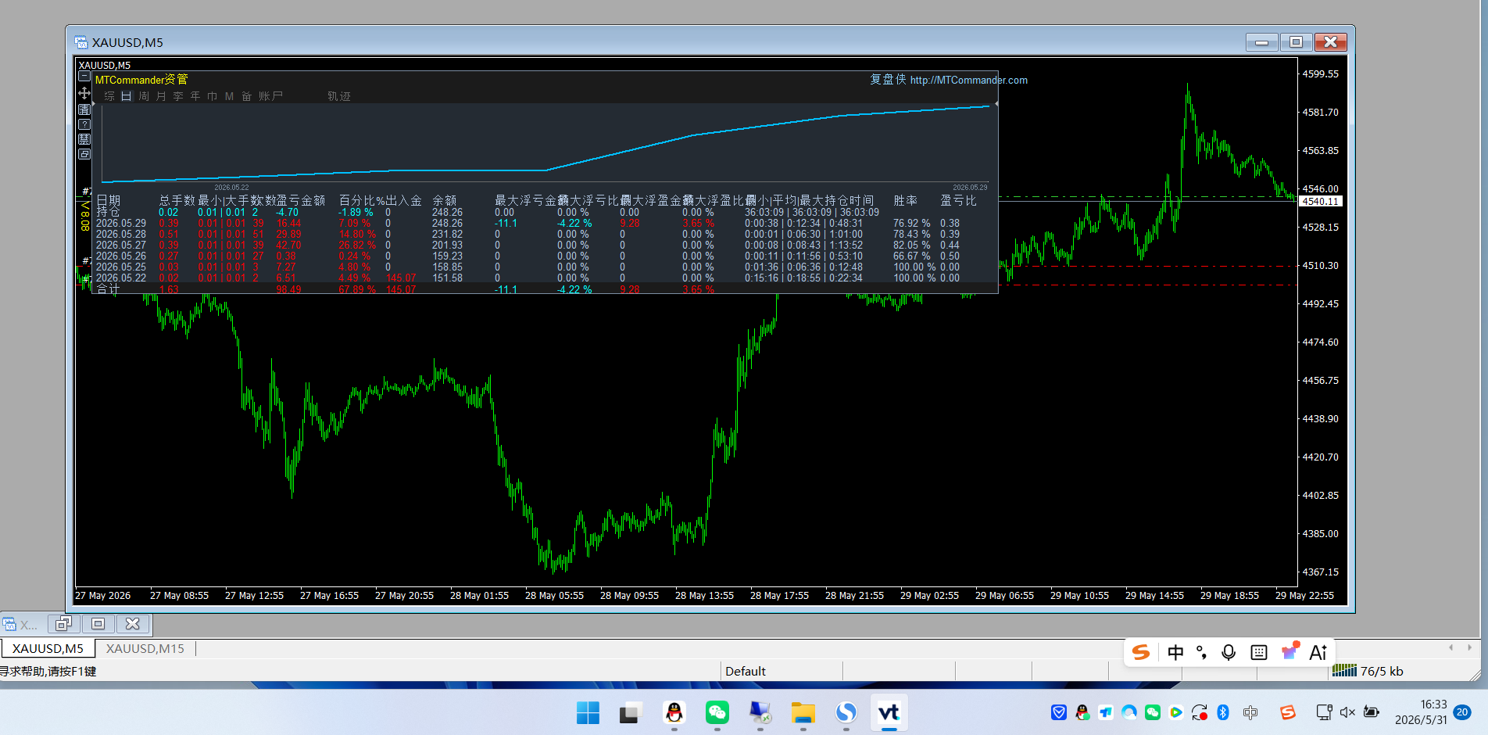Open File Explorer from the taskbar
Viewport: 1488px width, 735px height.
803,713
